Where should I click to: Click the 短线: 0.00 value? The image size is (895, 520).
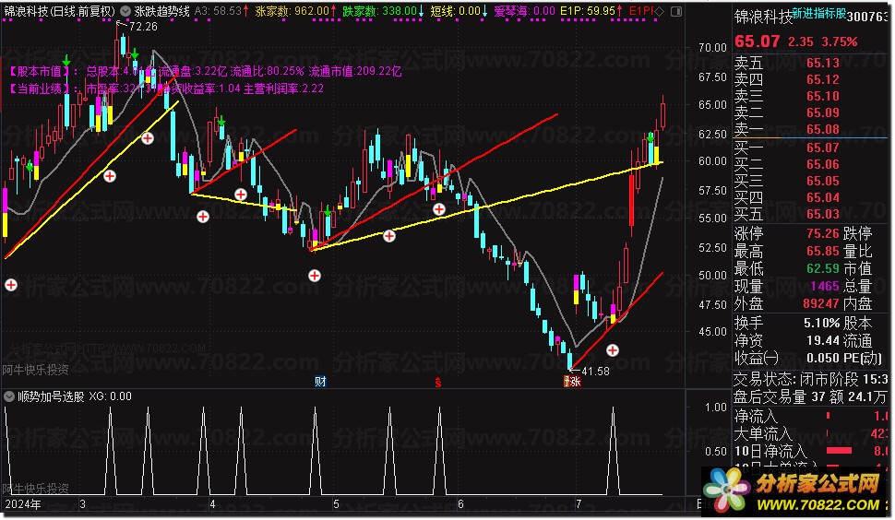(459, 11)
